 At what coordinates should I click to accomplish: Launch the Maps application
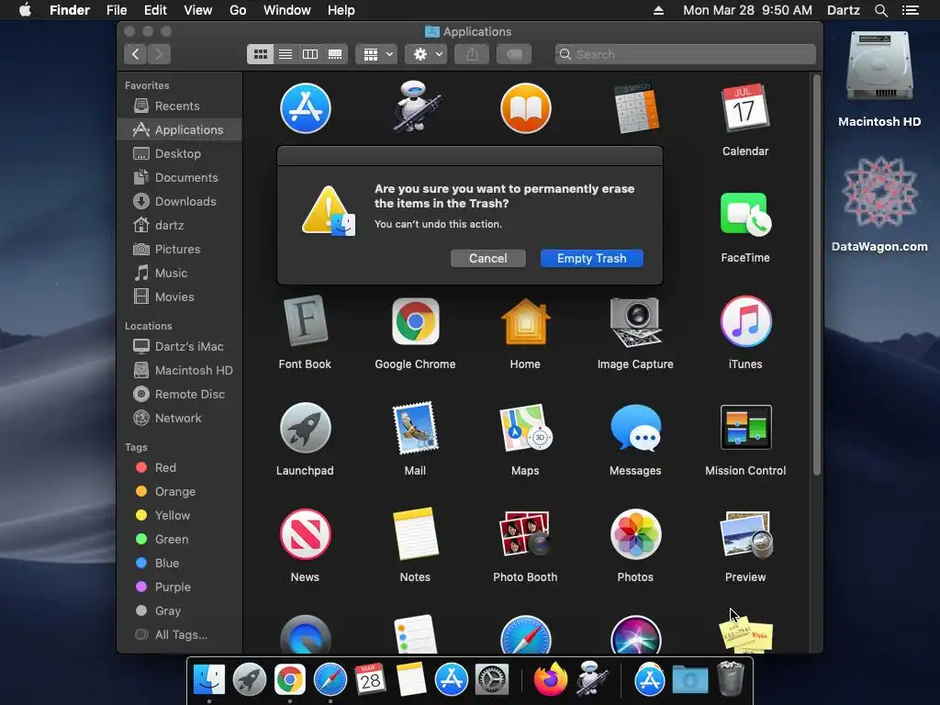525,428
